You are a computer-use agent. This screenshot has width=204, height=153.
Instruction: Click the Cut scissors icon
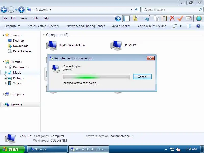pyautogui.click(x=148, y=18)
